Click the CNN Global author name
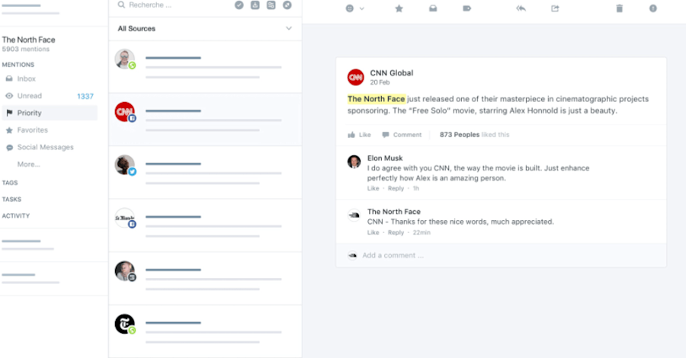The image size is (686, 358). 392,73
